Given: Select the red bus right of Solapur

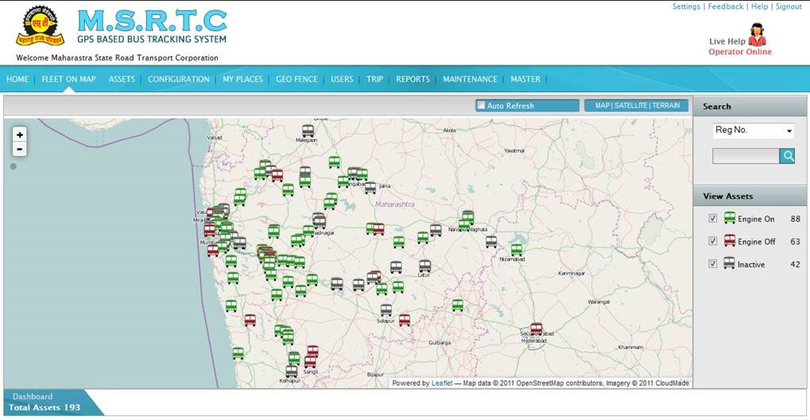Looking at the screenshot, I should pos(405,320).
